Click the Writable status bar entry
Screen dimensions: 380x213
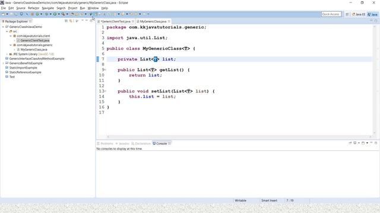click(240, 201)
